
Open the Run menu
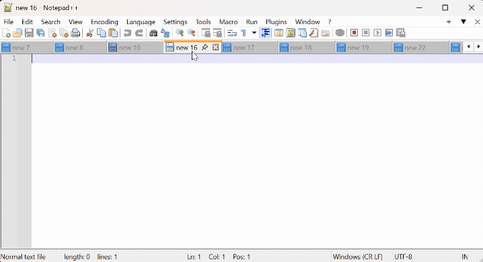252,21
